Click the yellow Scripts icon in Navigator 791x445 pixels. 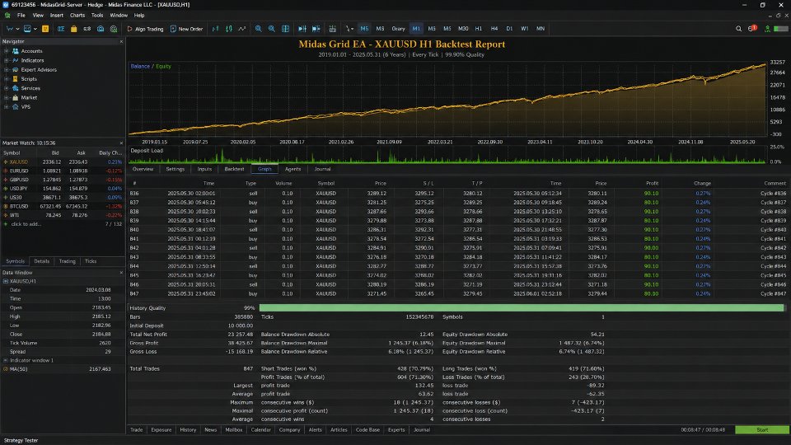[x=15, y=79]
